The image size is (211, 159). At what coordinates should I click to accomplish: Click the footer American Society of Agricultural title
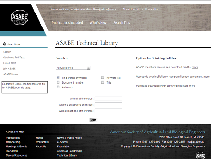point(158,132)
